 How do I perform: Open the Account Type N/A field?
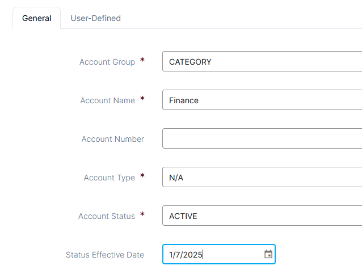click(x=262, y=177)
